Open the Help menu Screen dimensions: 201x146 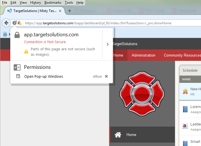pyautogui.click(x=80, y=3)
